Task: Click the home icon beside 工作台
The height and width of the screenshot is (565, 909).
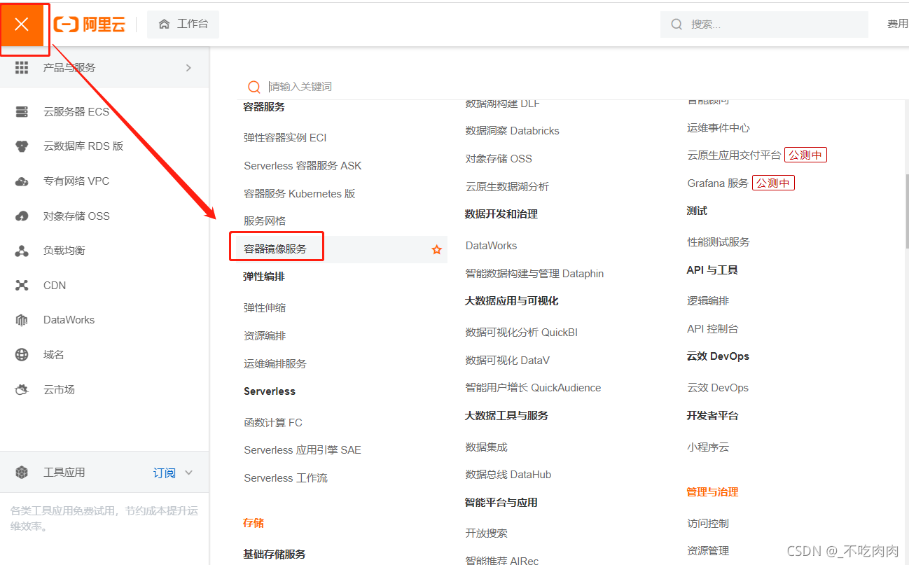Action: 164,25
